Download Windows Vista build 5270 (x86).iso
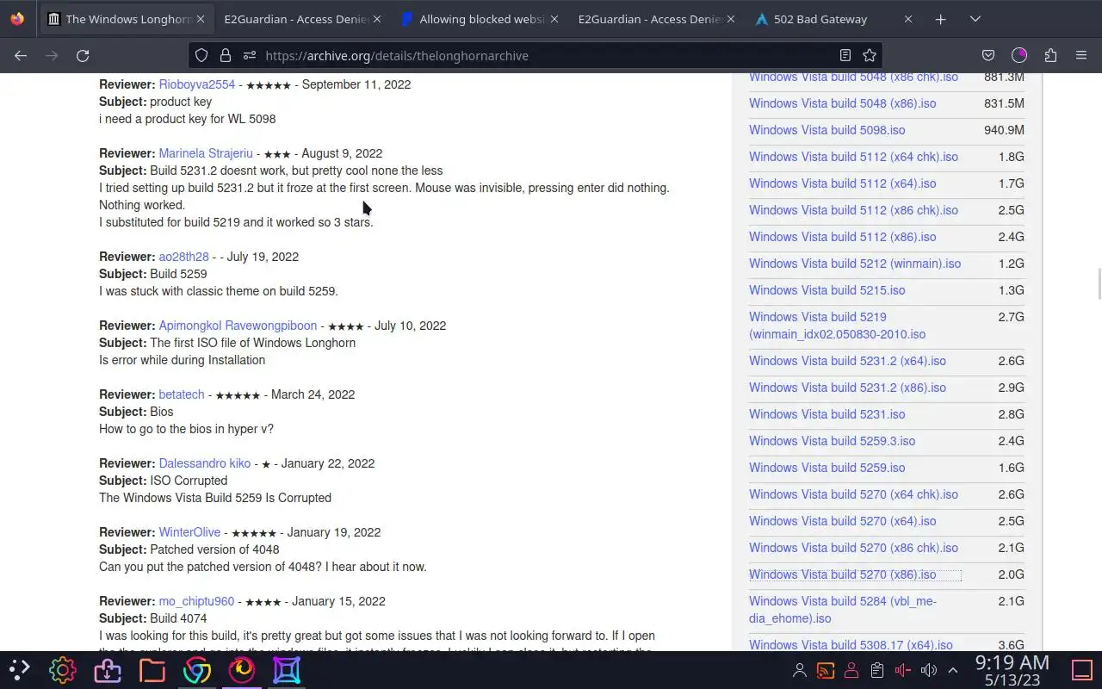This screenshot has height=689, width=1102. 842,574
